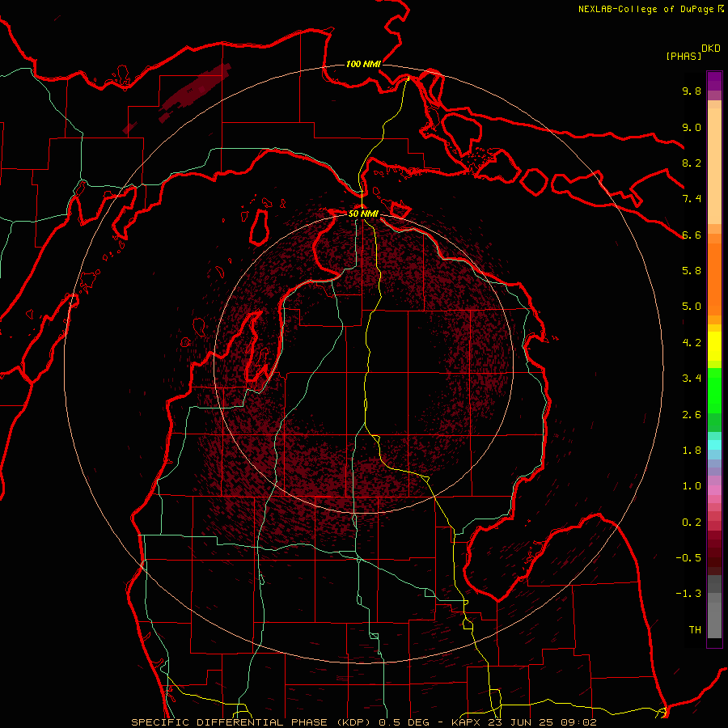Image resolution: width=728 pixels, height=728 pixels.
Task: Click the 4.2 scale value
Action: (x=692, y=343)
